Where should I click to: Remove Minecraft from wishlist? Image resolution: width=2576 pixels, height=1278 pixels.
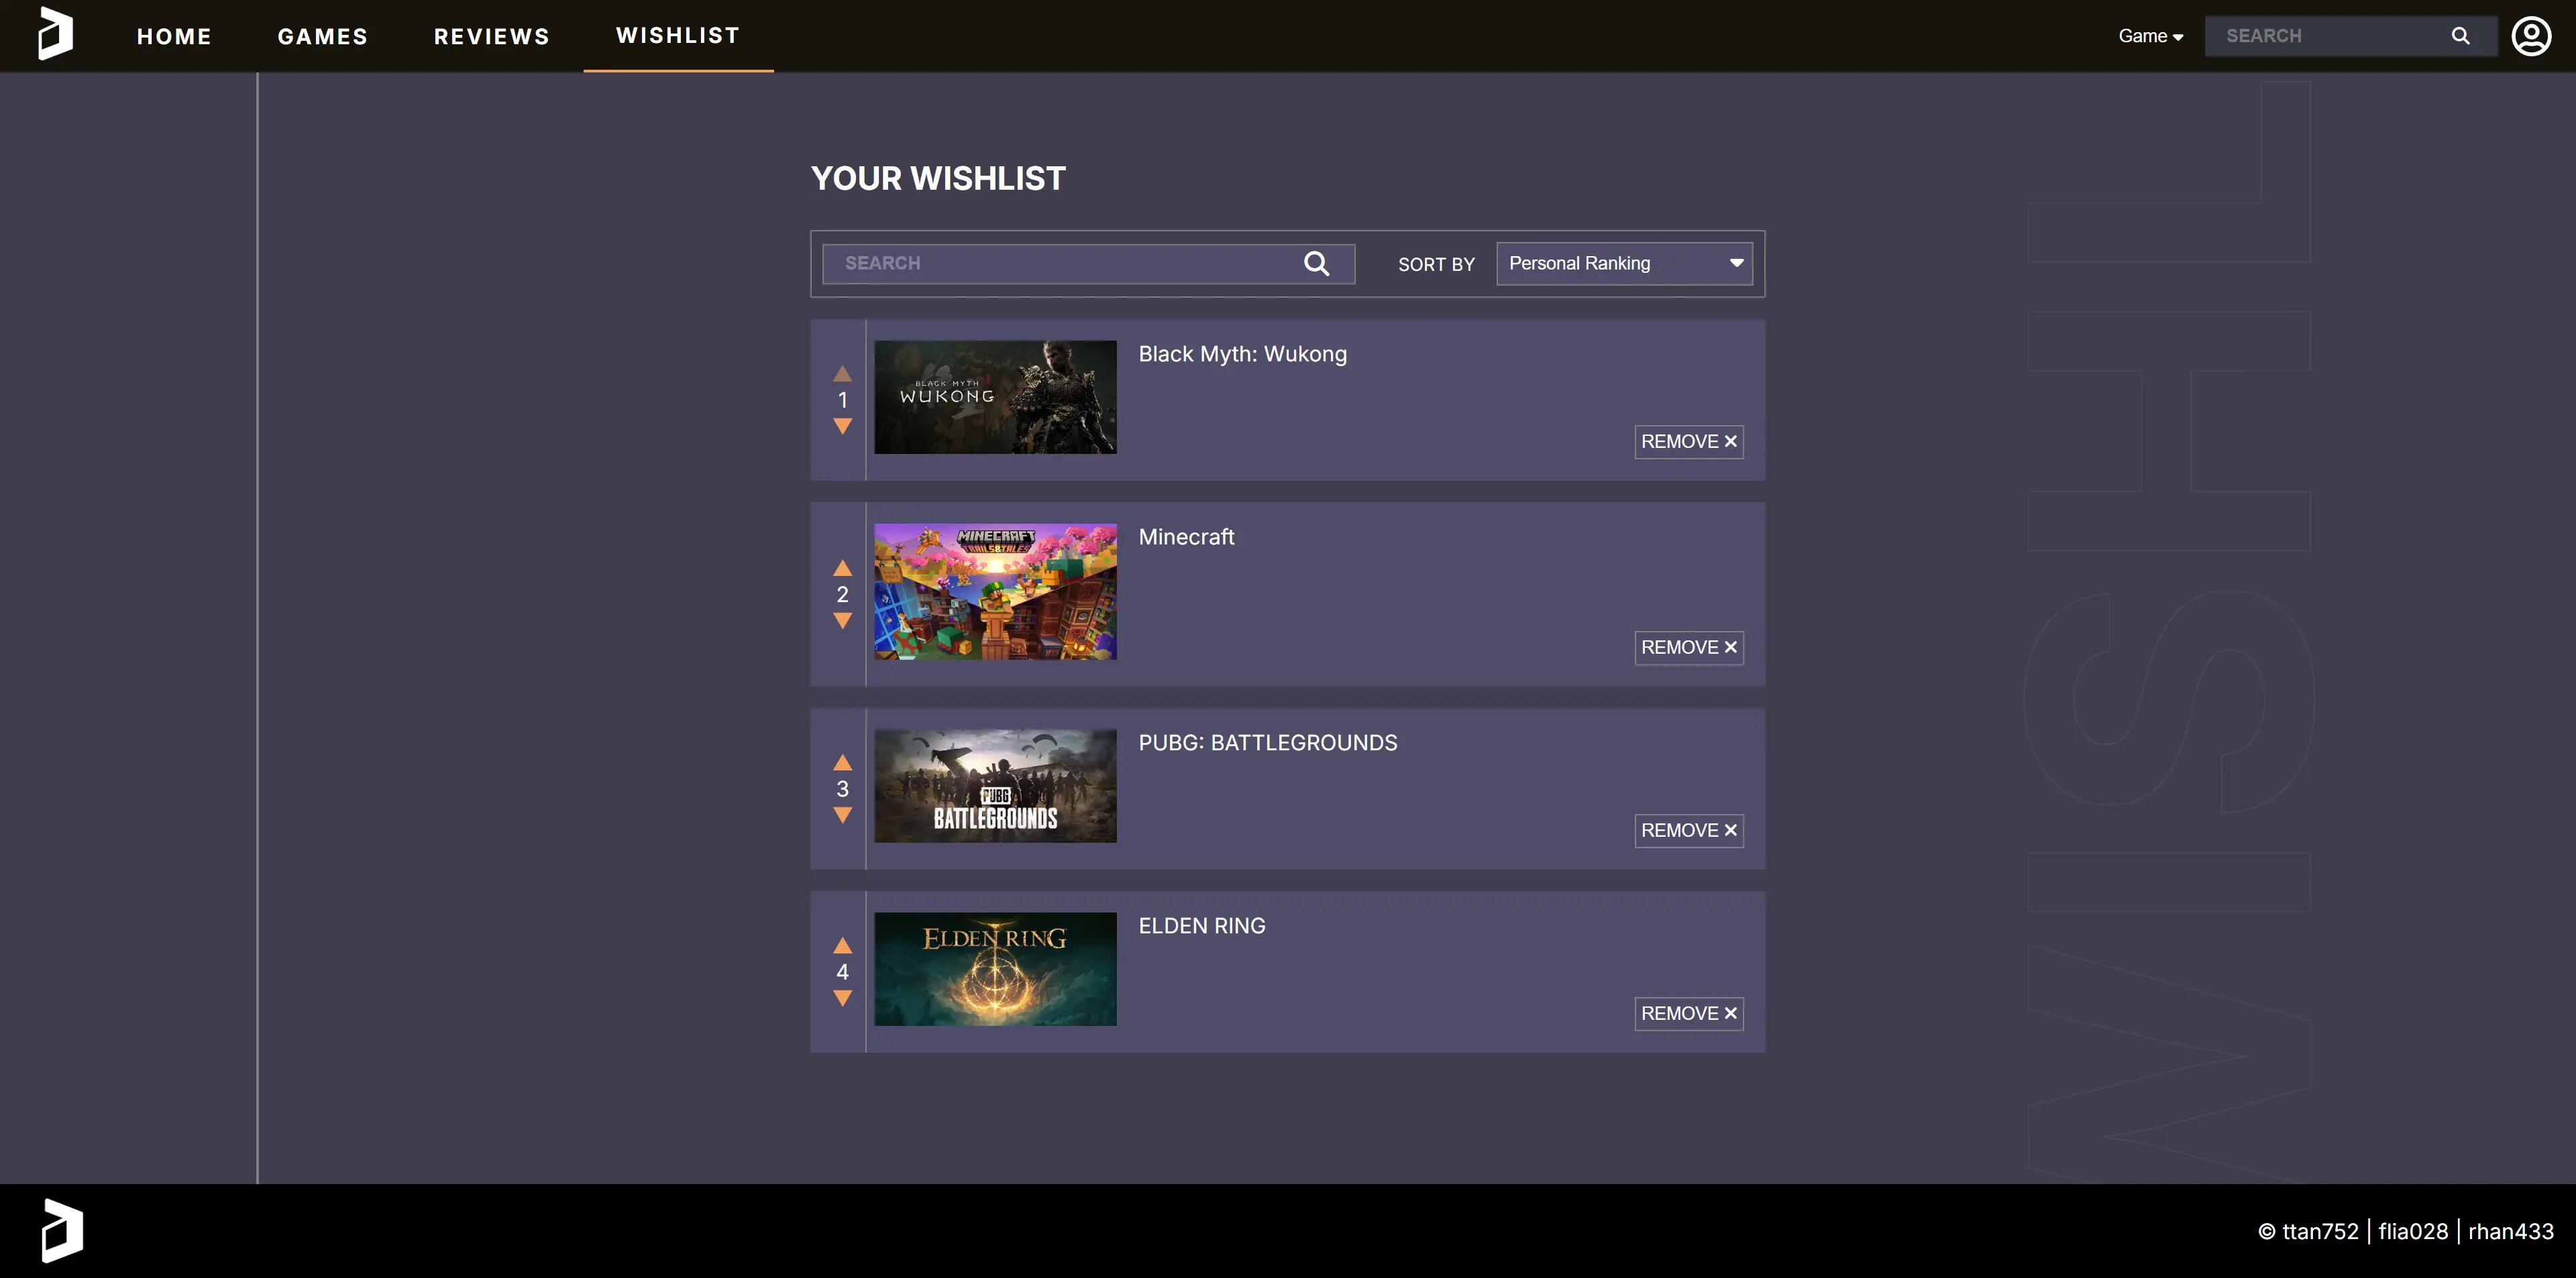1689,648
